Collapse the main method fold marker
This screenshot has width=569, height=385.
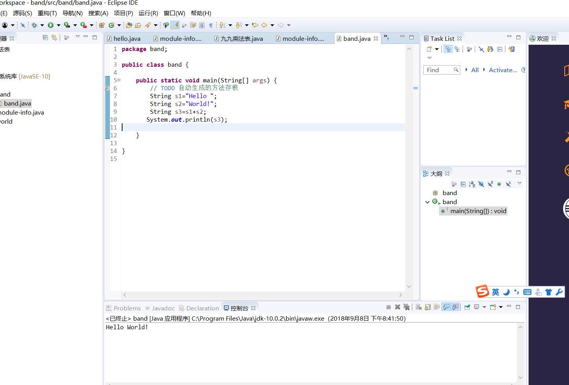119,80
